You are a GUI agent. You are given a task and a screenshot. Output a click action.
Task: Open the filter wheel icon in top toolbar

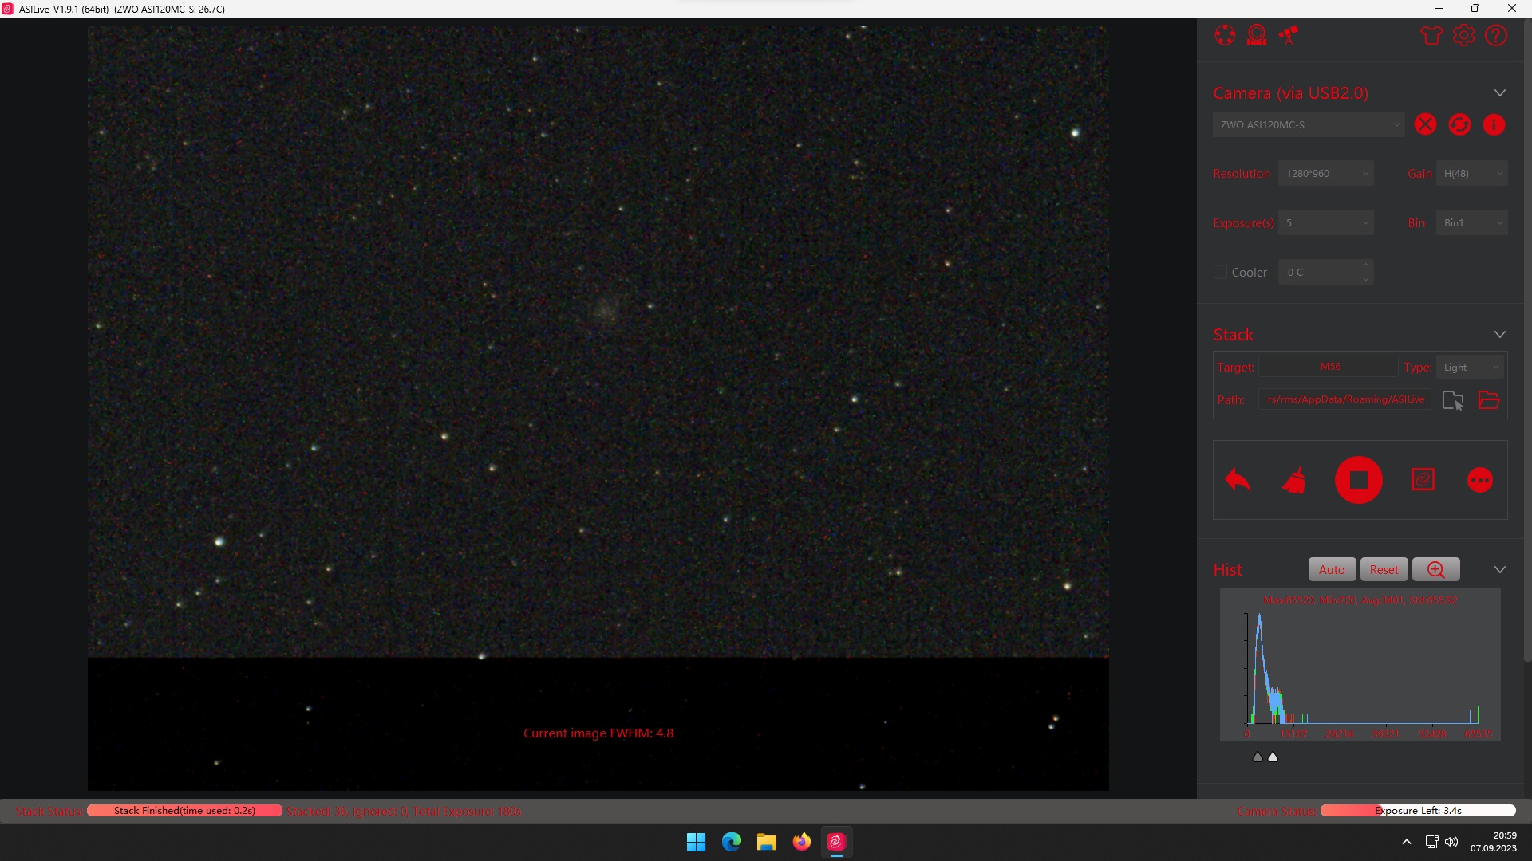coord(1225,35)
